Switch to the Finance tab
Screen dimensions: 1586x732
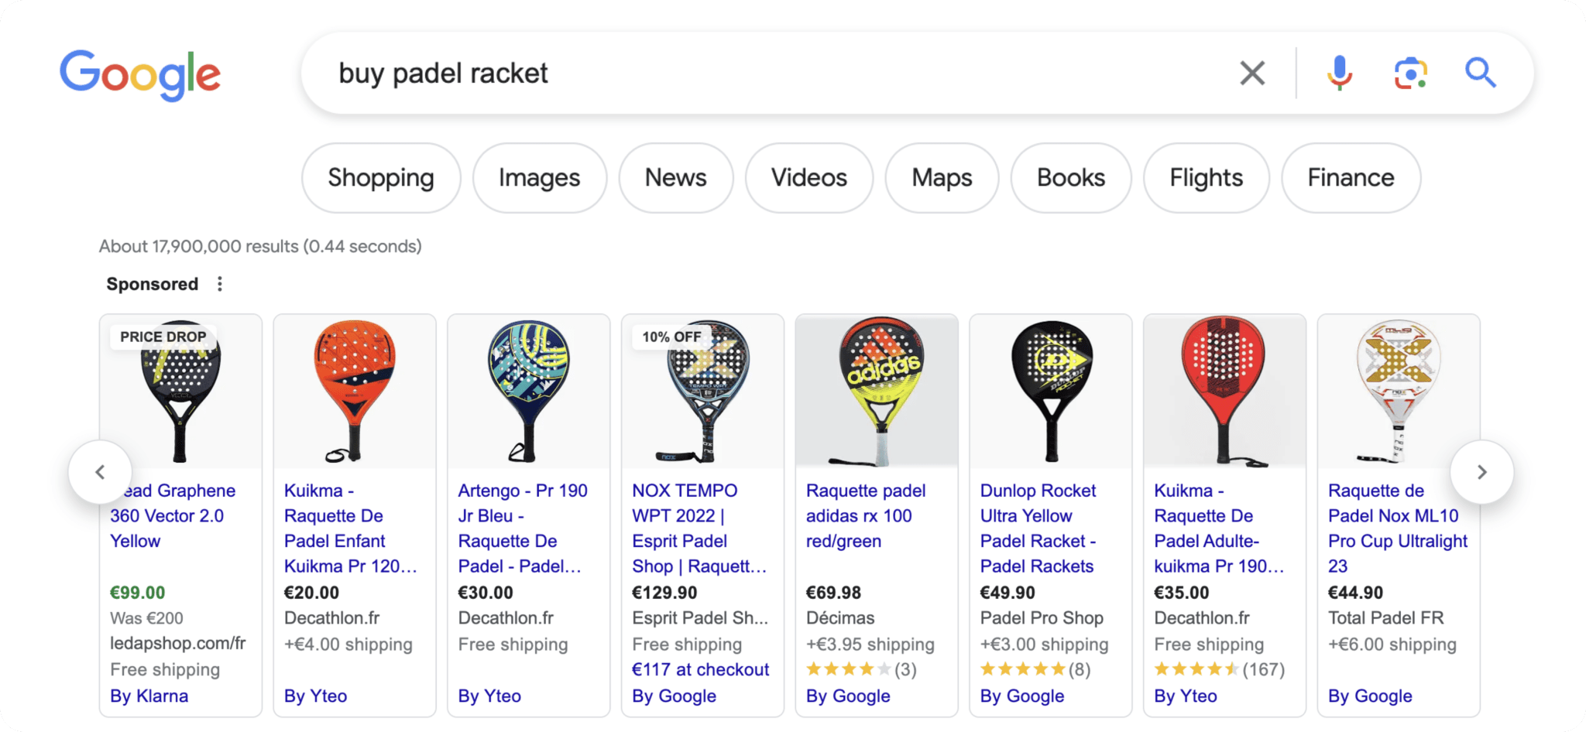coord(1350,177)
